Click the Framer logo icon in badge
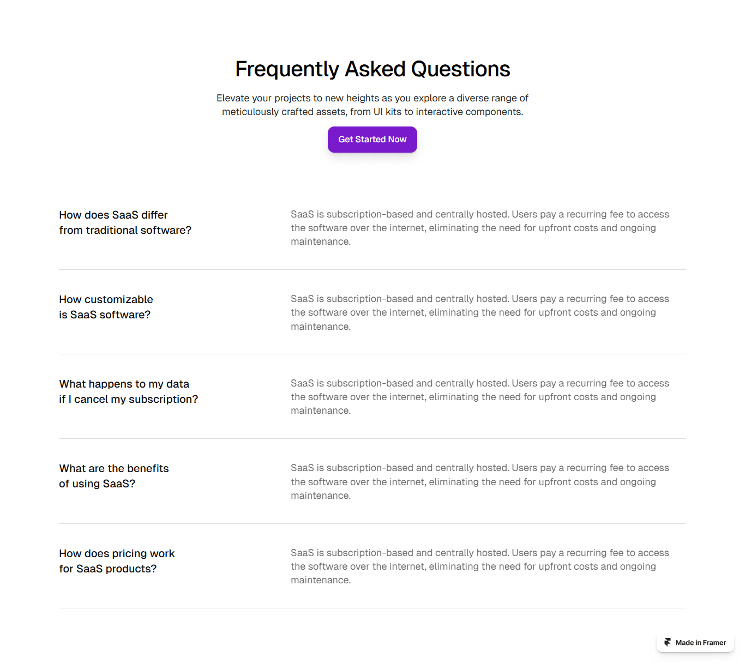 (x=668, y=642)
